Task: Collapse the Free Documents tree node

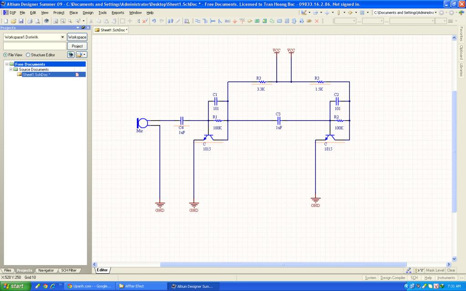Action: click(7, 64)
